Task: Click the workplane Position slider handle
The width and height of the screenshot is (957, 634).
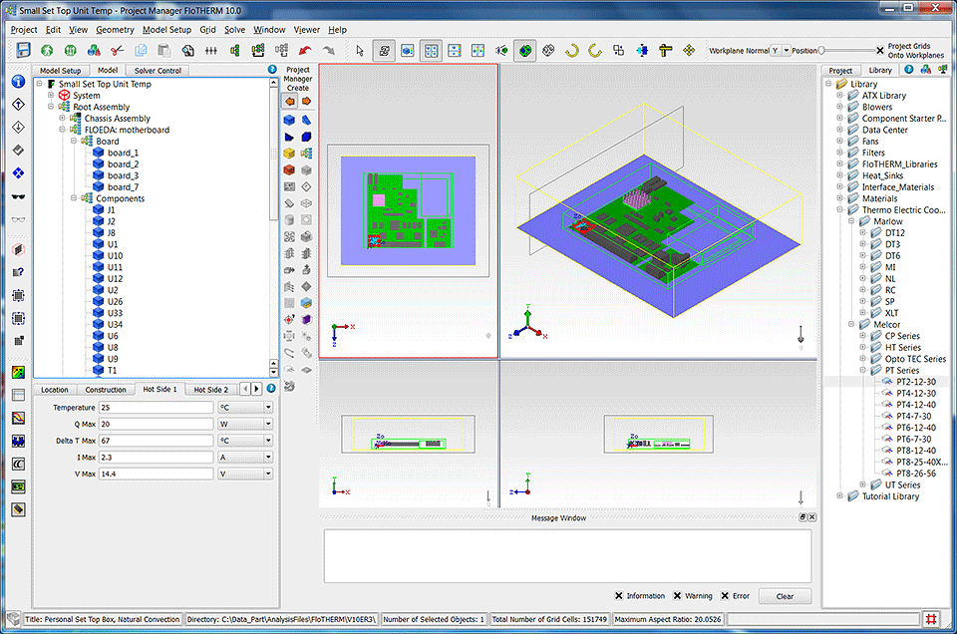Action: (821, 50)
